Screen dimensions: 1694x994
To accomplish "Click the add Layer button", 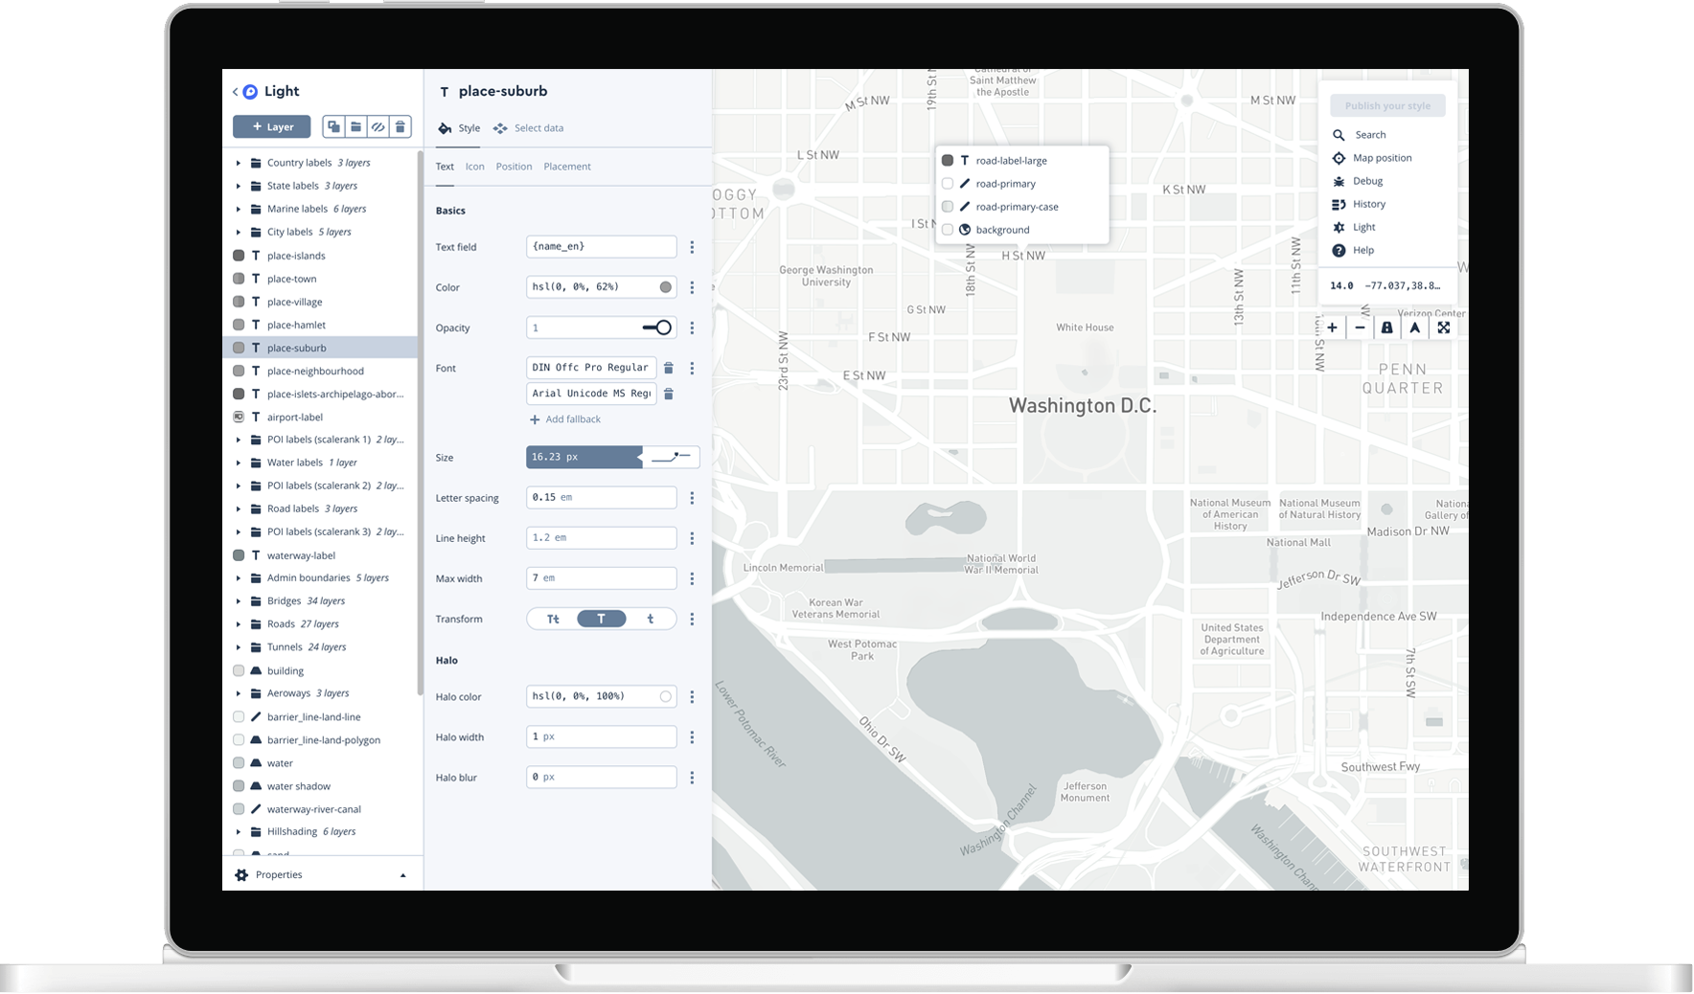I will pyautogui.click(x=272, y=126).
